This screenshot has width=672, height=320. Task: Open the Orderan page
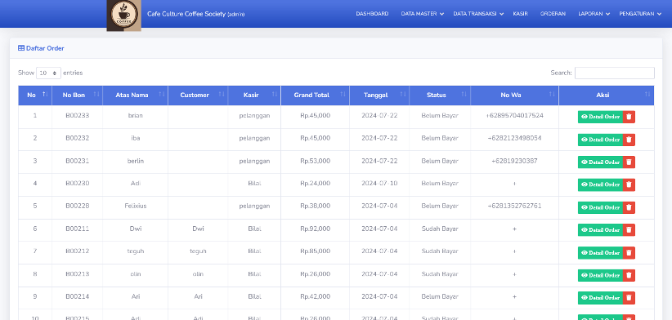click(x=553, y=14)
